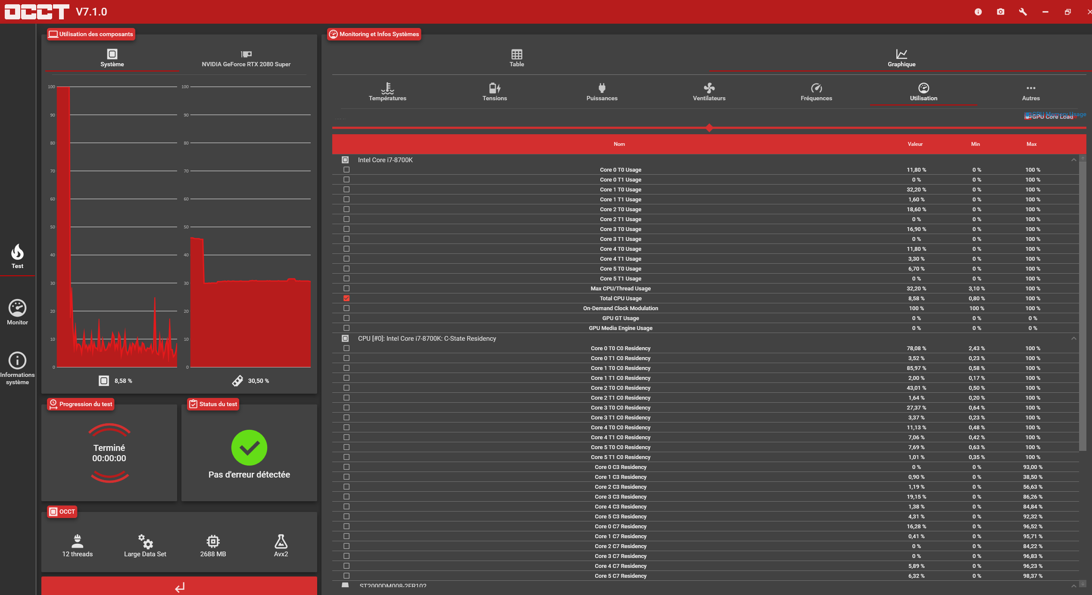The width and height of the screenshot is (1092, 595).
Task: Sort by the Nom column header
Action: pos(619,144)
